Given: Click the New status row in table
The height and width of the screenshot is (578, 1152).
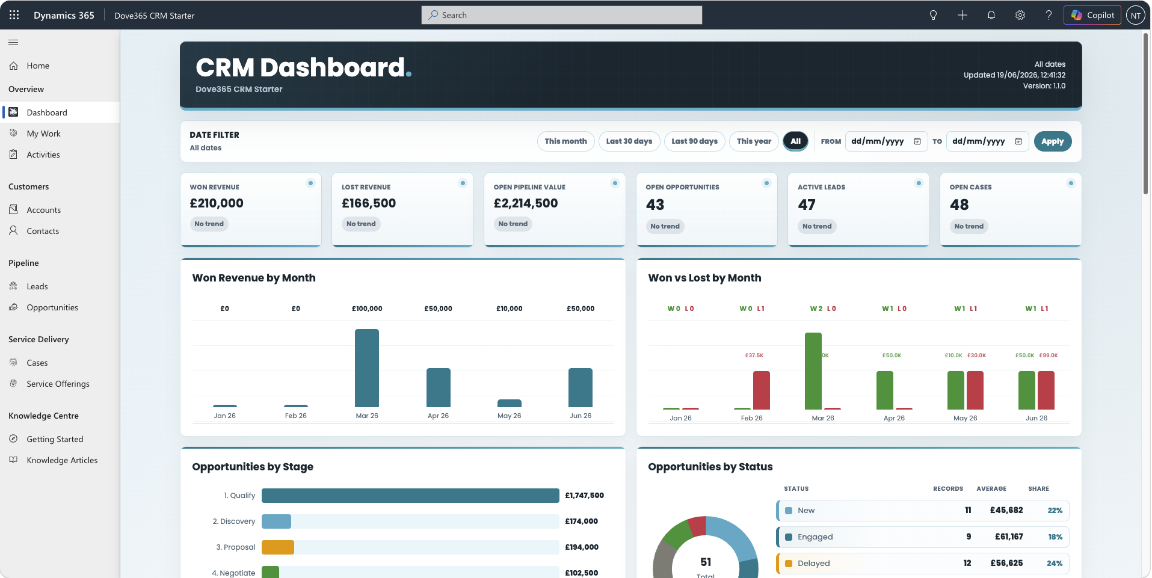Looking at the screenshot, I should tap(923, 511).
